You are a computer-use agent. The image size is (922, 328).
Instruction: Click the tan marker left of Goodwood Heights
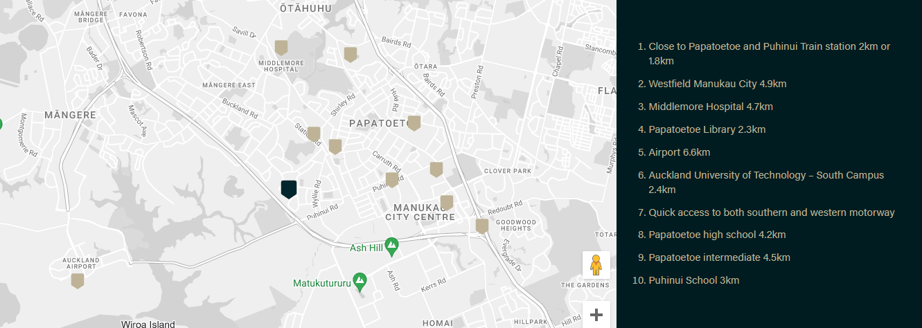coord(481,226)
